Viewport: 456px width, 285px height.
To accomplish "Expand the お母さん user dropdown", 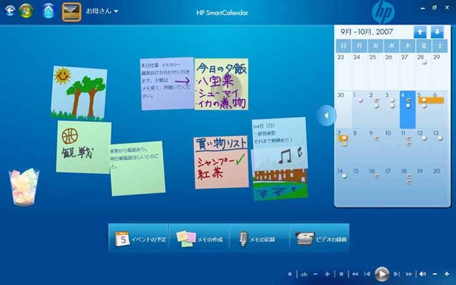I will (102, 11).
